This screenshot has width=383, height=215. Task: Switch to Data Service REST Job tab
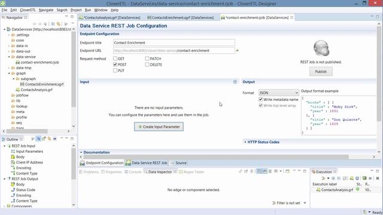click(147, 163)
